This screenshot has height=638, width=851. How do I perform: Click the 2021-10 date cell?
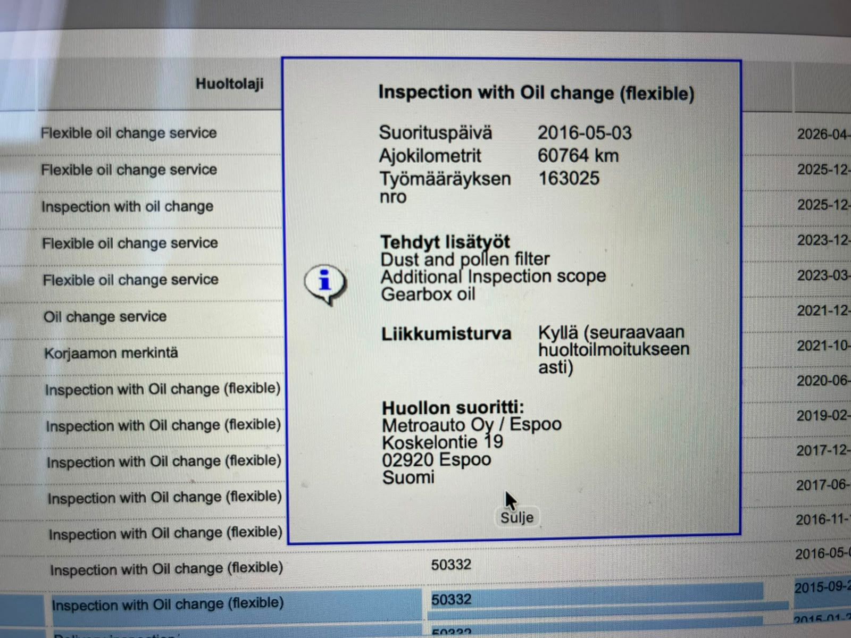(823, 346)
